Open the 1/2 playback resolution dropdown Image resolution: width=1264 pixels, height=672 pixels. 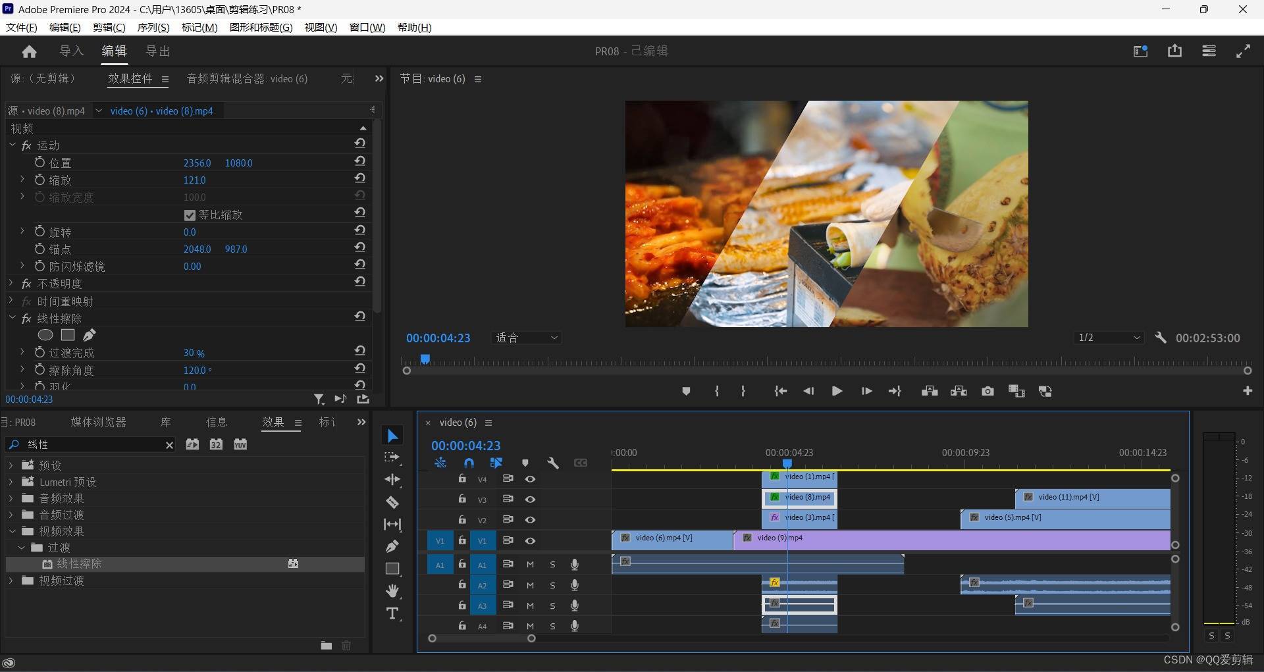point(1109,338)
